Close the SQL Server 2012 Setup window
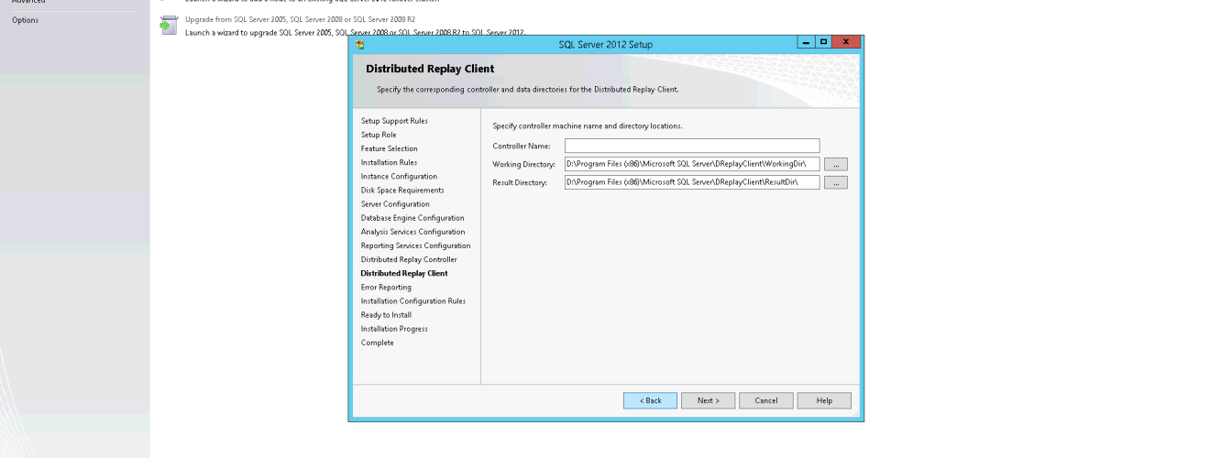The image size is (1210, 458). pos(846,43)
